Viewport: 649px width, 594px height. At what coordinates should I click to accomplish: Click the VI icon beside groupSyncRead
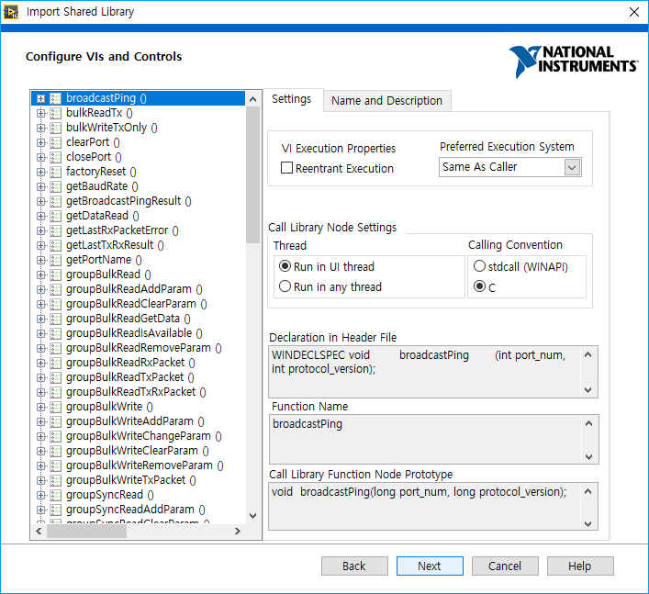(x=56, y=495)
